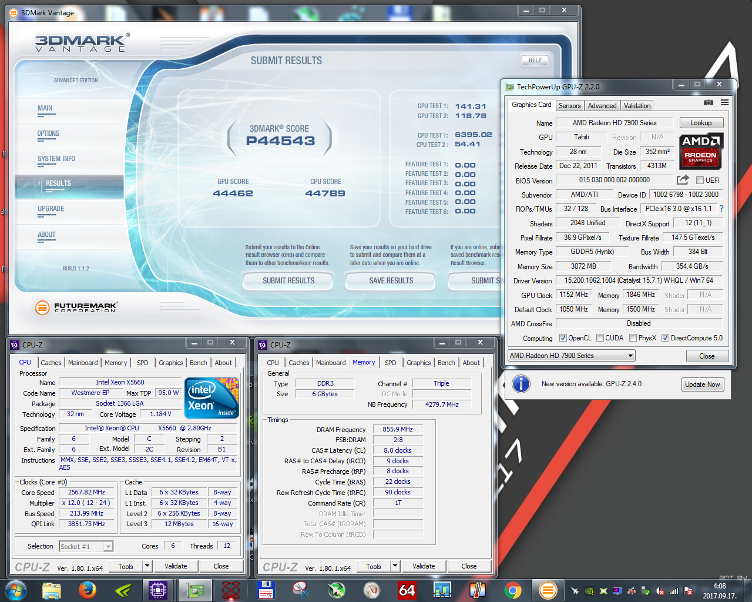The height and width of the screenshot is (602, 752).
Task: Open the Windows Start orb
Action: pos(15,590)
